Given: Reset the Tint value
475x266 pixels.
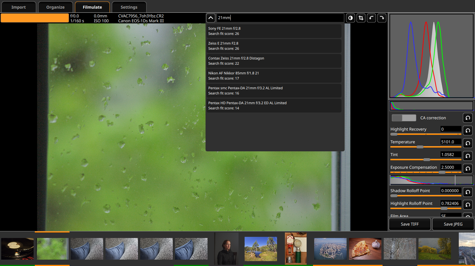Looking at the screenshot, I should [x=467, y=156].
